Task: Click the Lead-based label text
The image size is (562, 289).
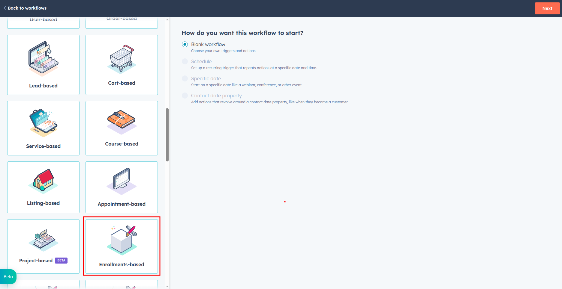Action: click(x=44, y=86)
